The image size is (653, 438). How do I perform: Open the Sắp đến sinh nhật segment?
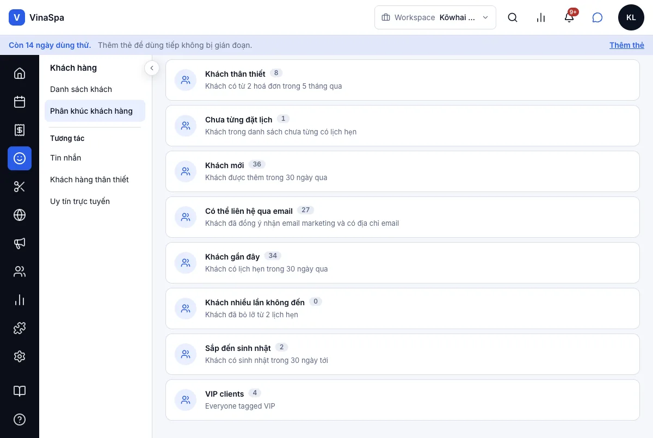click(x=403, y=354)
